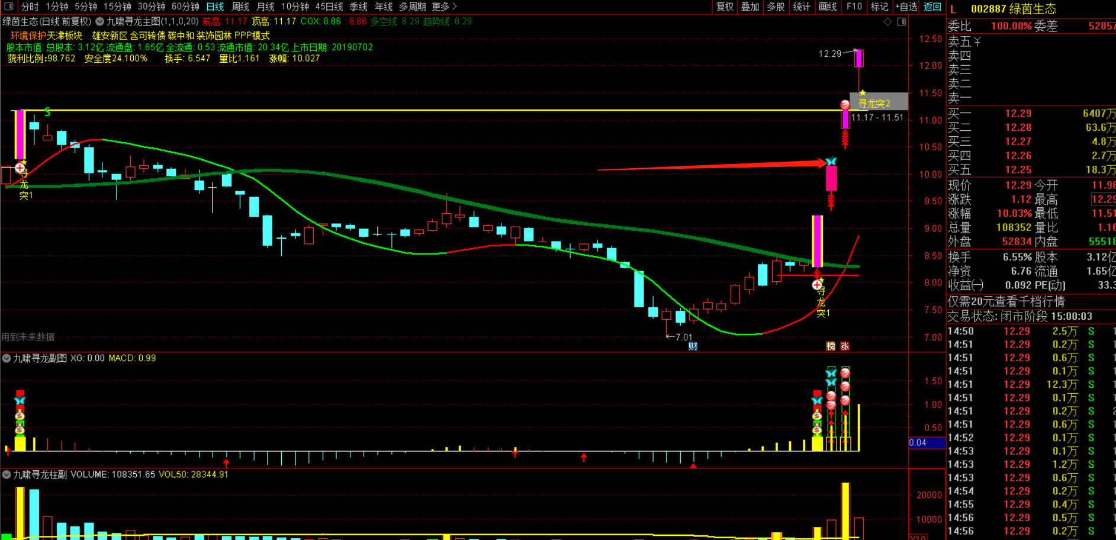This screenshot has height=540, width=1116.
Task: Click the 涨 badge icon under the candles
Action: click(x=845, y=346)
